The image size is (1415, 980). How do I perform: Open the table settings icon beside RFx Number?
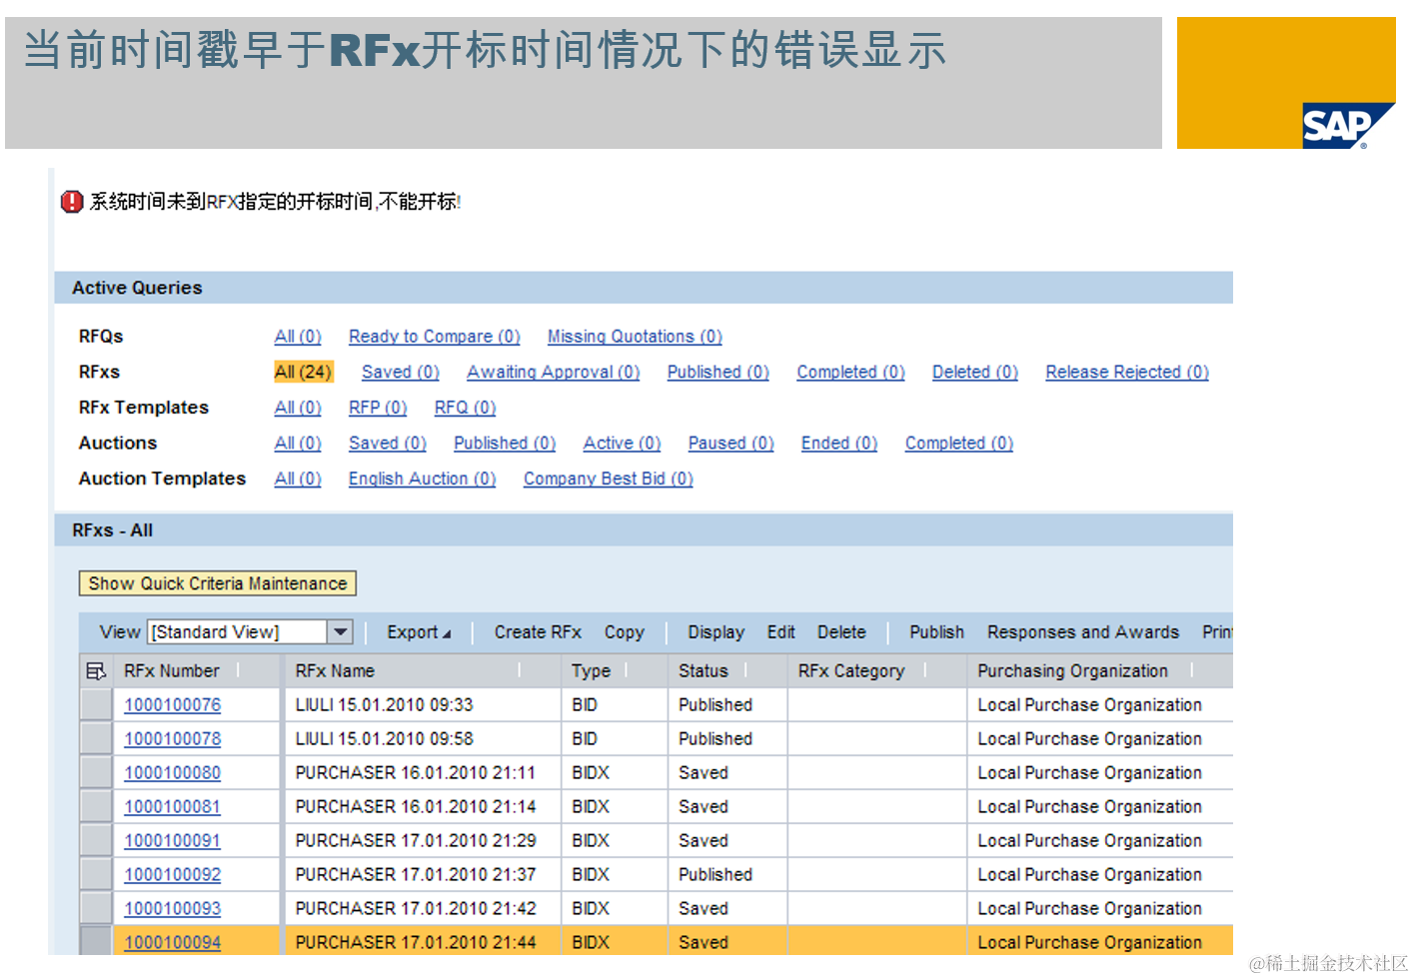click(x=96, y=671)
